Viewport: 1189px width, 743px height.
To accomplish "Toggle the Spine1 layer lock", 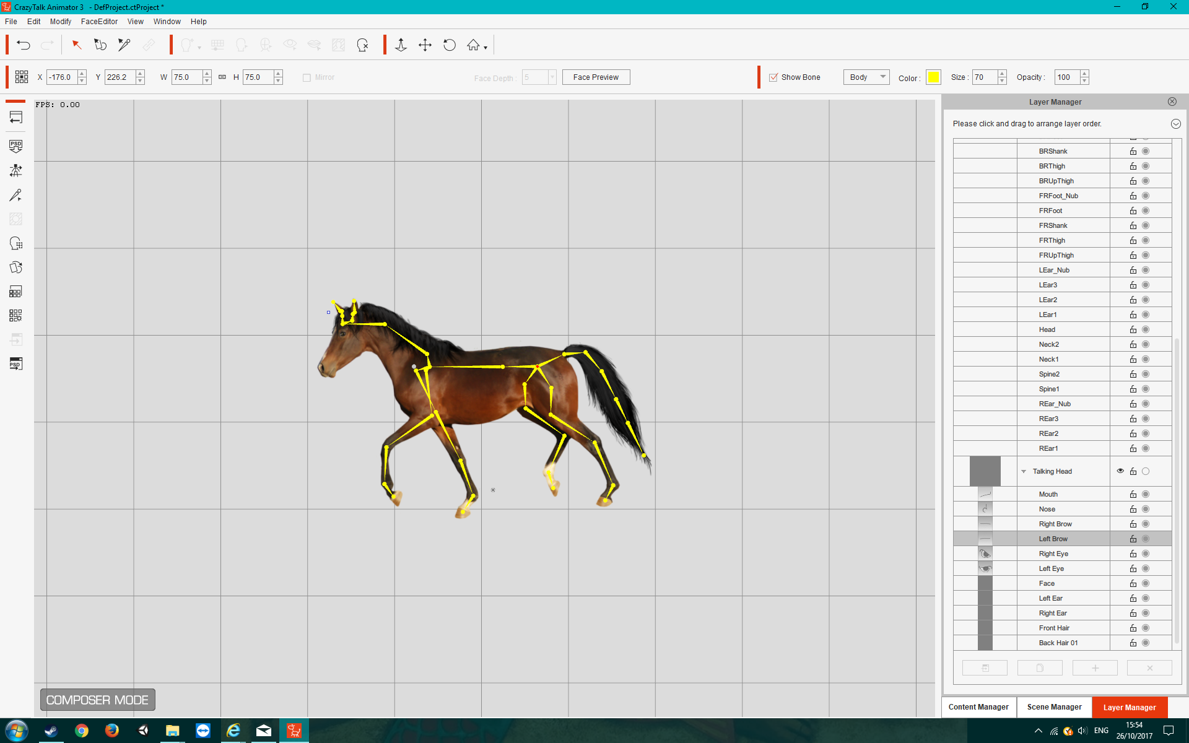I will (1133, 389).
